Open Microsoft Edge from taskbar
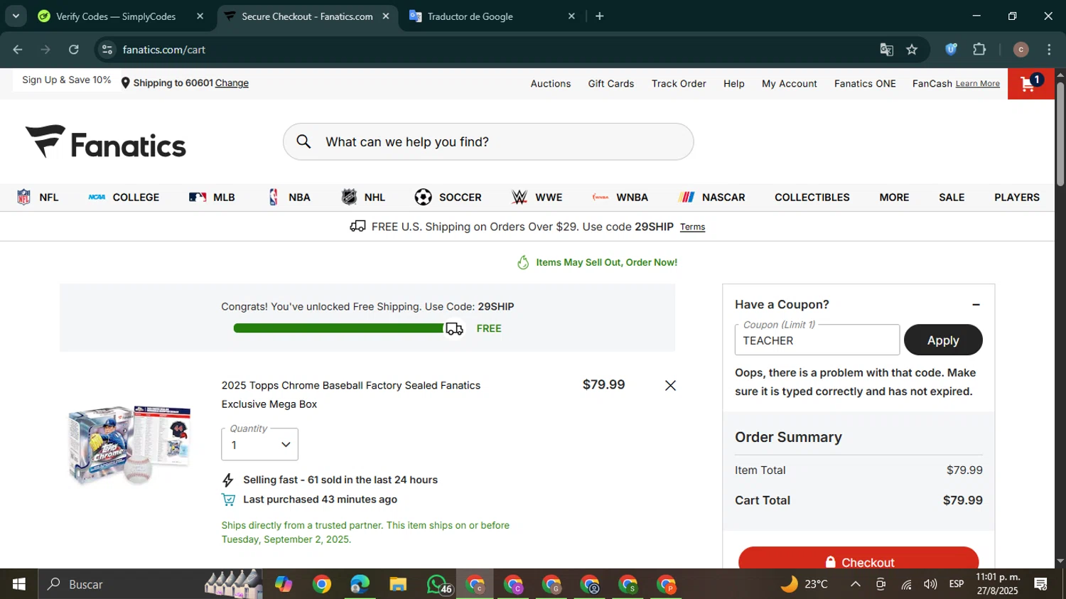Image resolution: width=1066 pixels, height=599 pixels. coord(360,584)
